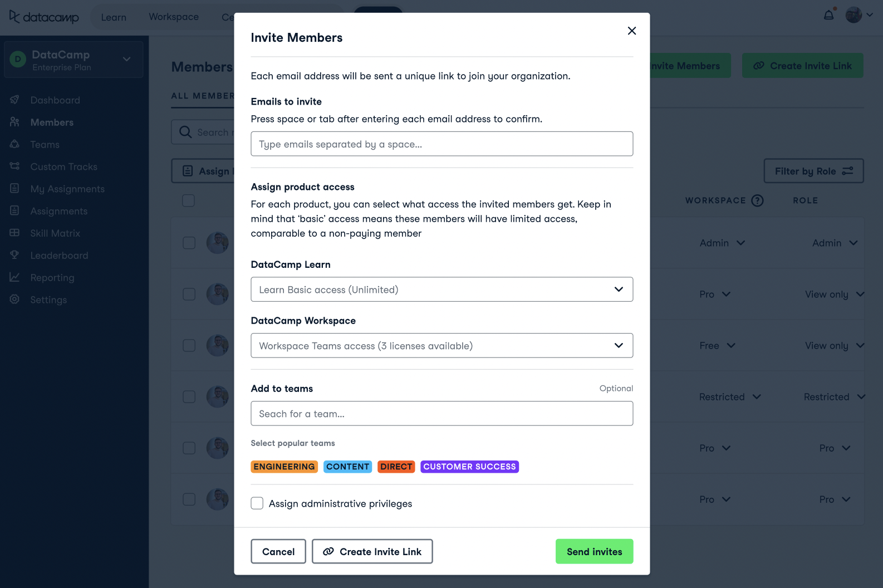Viewport: 883px width, 588px height.
Task: Tick the select-all members checkbox
Action: (189, 200)
